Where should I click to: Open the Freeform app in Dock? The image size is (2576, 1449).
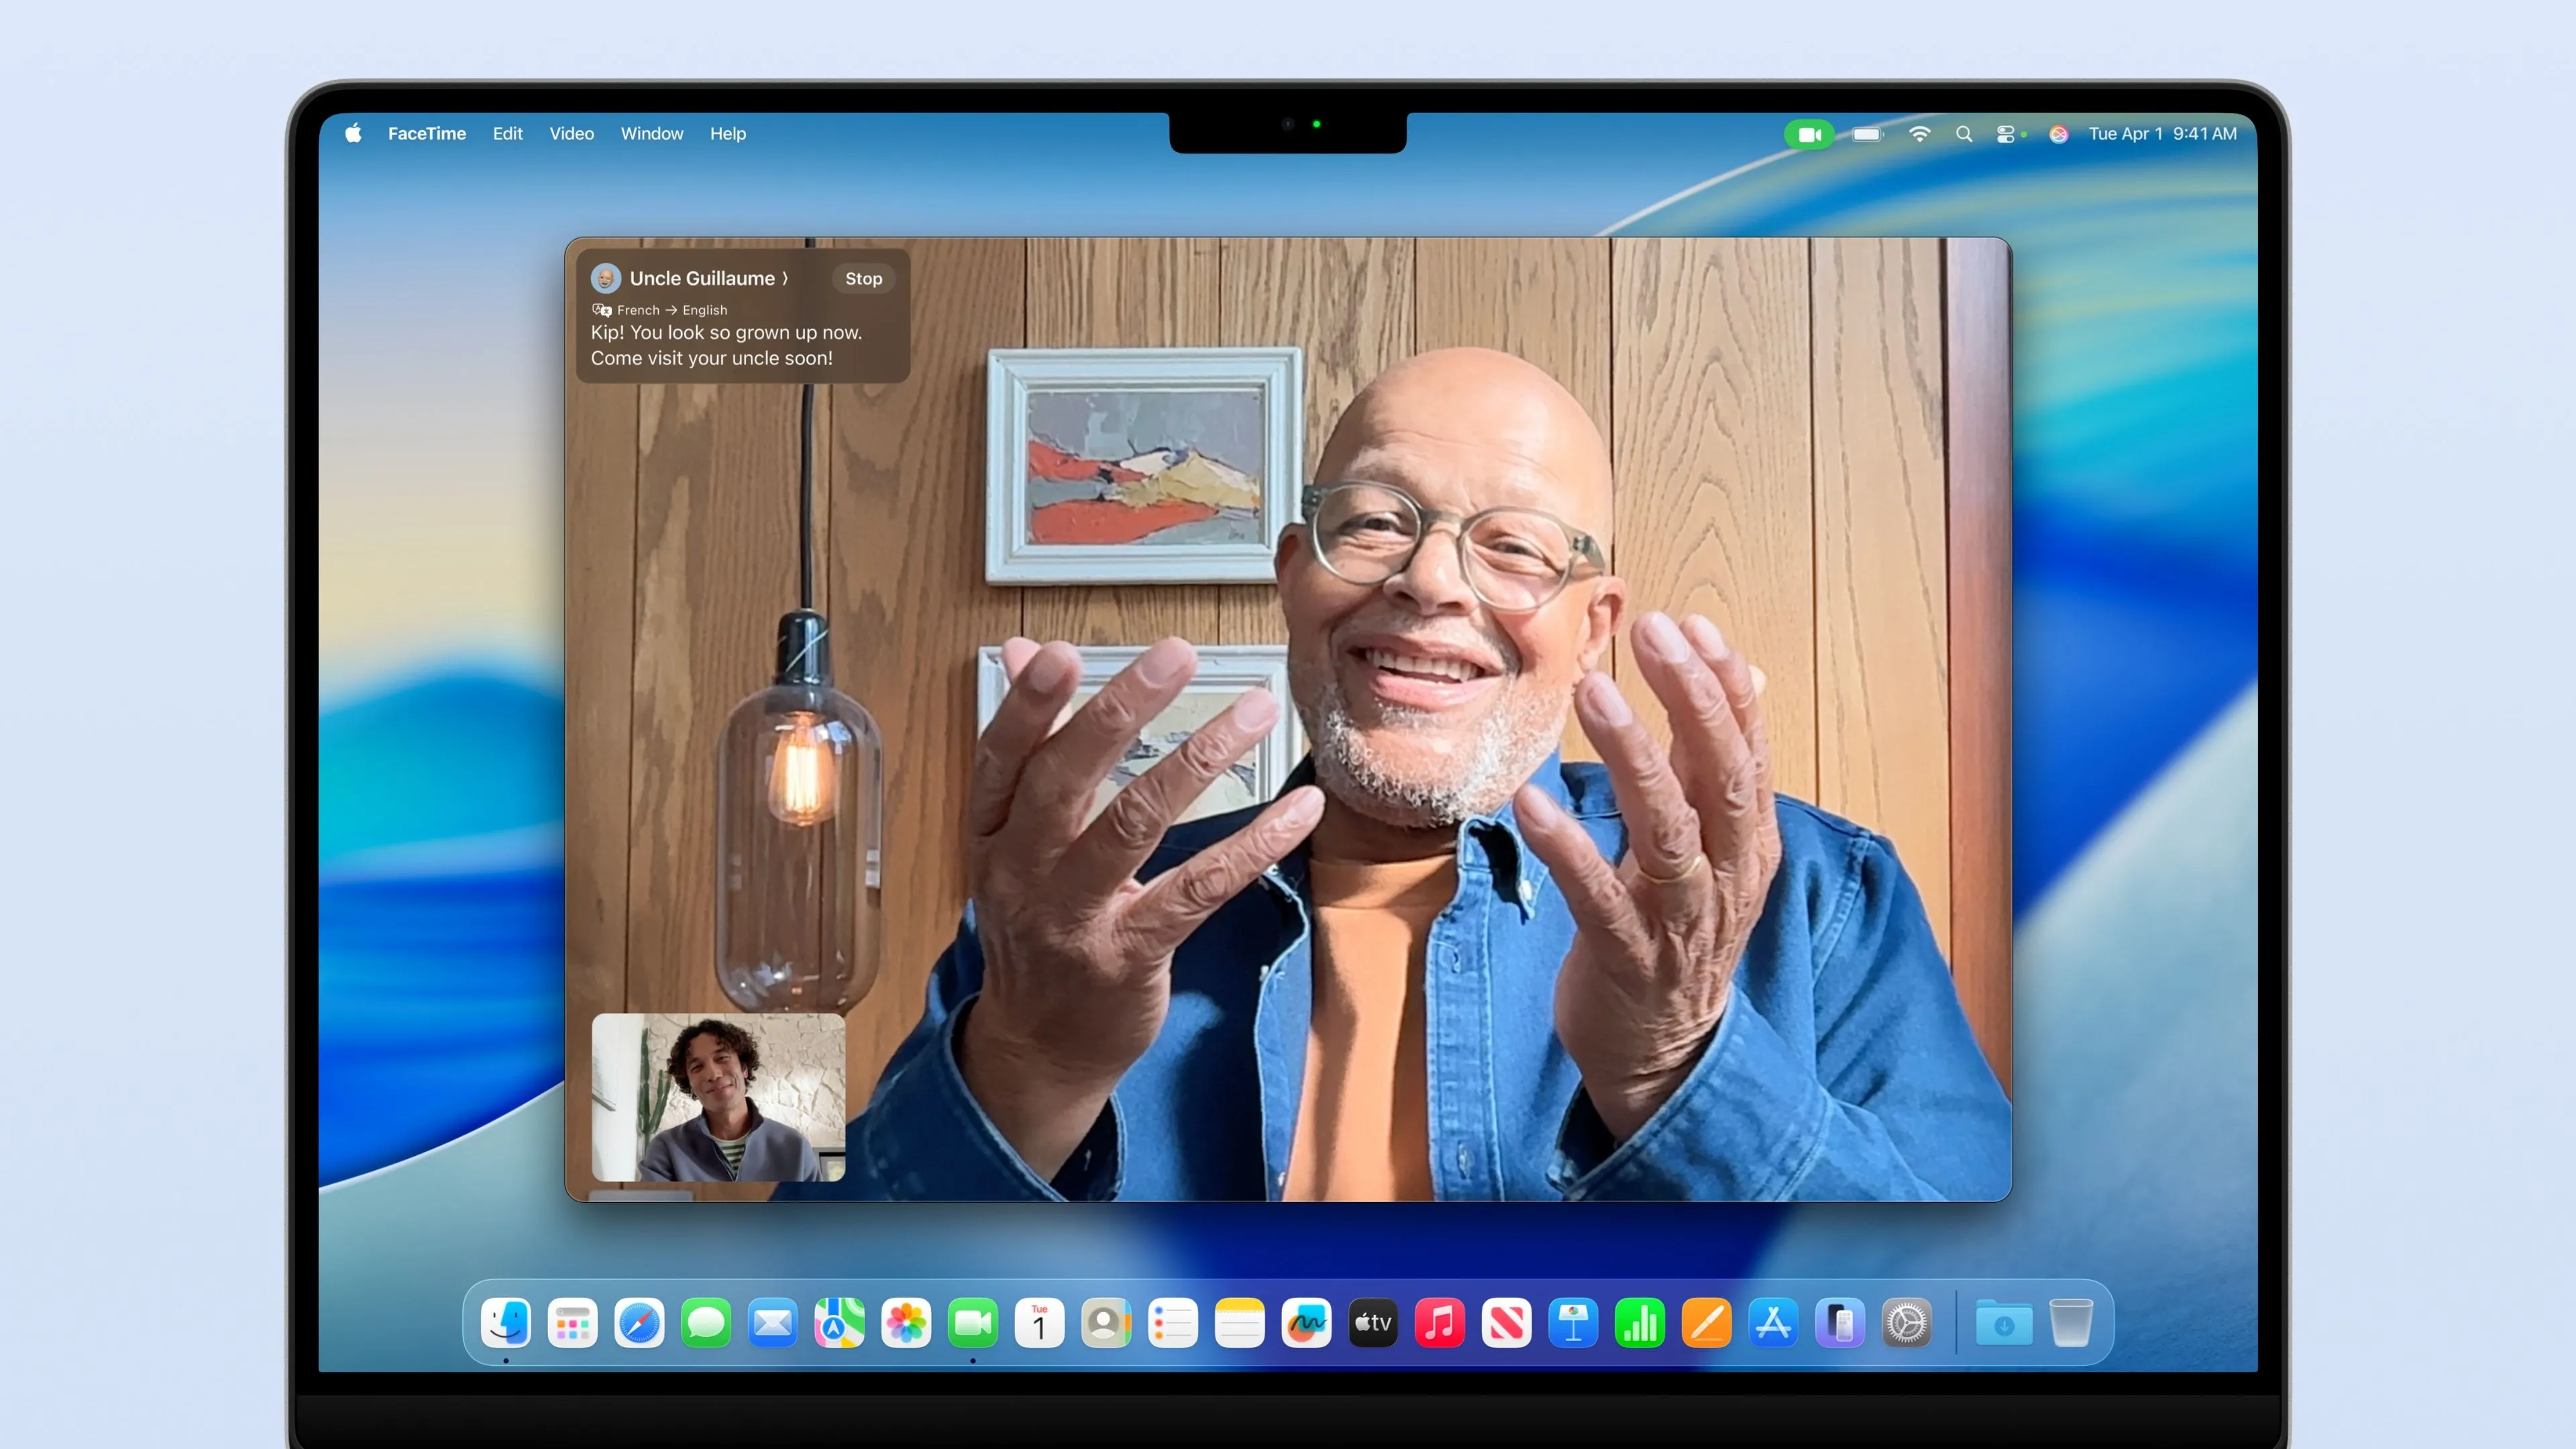(x=1306, y=1324)
